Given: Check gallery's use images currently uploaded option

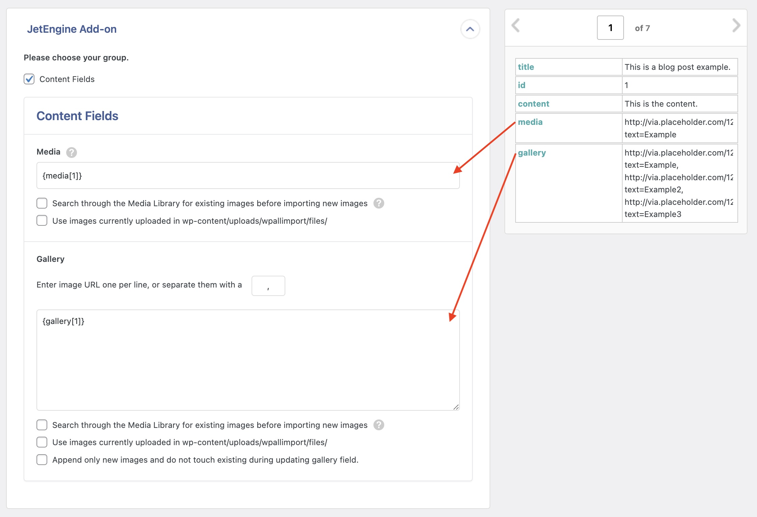Looking at the screenshot, I should pyautogui.click(x=42, y=442).
